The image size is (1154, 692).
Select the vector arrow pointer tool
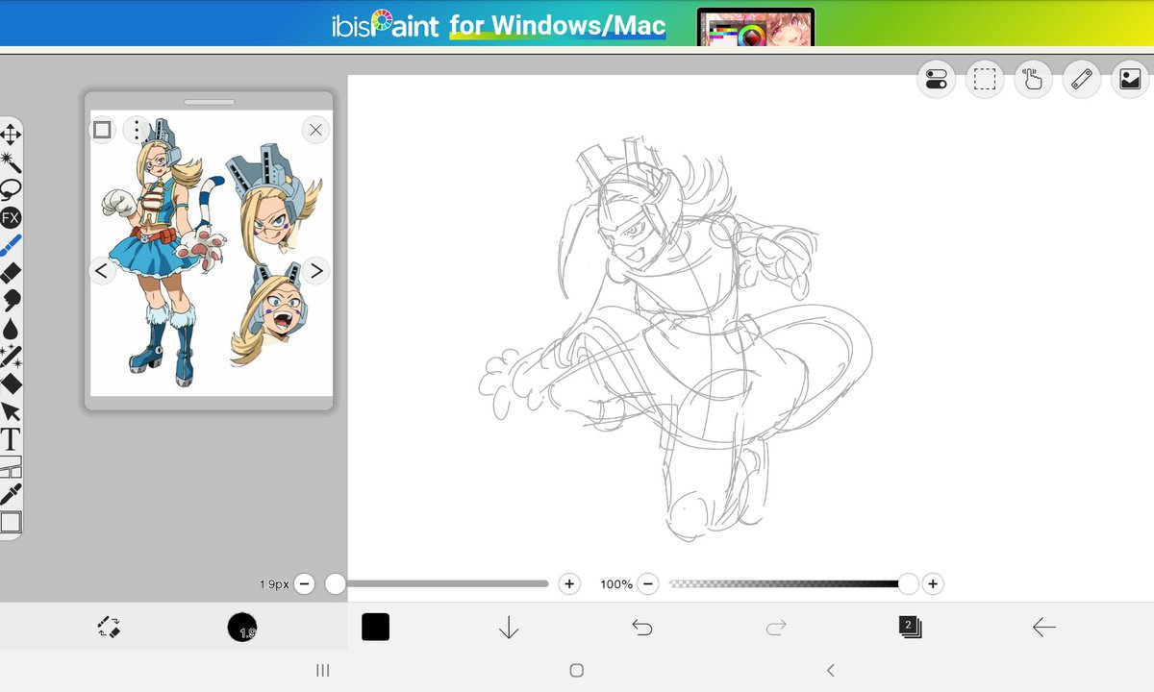click(x=10, y=412)
